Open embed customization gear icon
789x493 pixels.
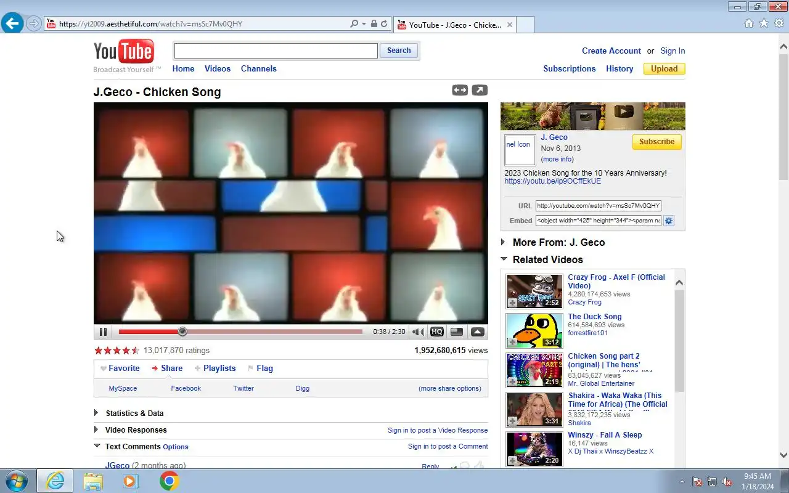[x=668, y=221]
